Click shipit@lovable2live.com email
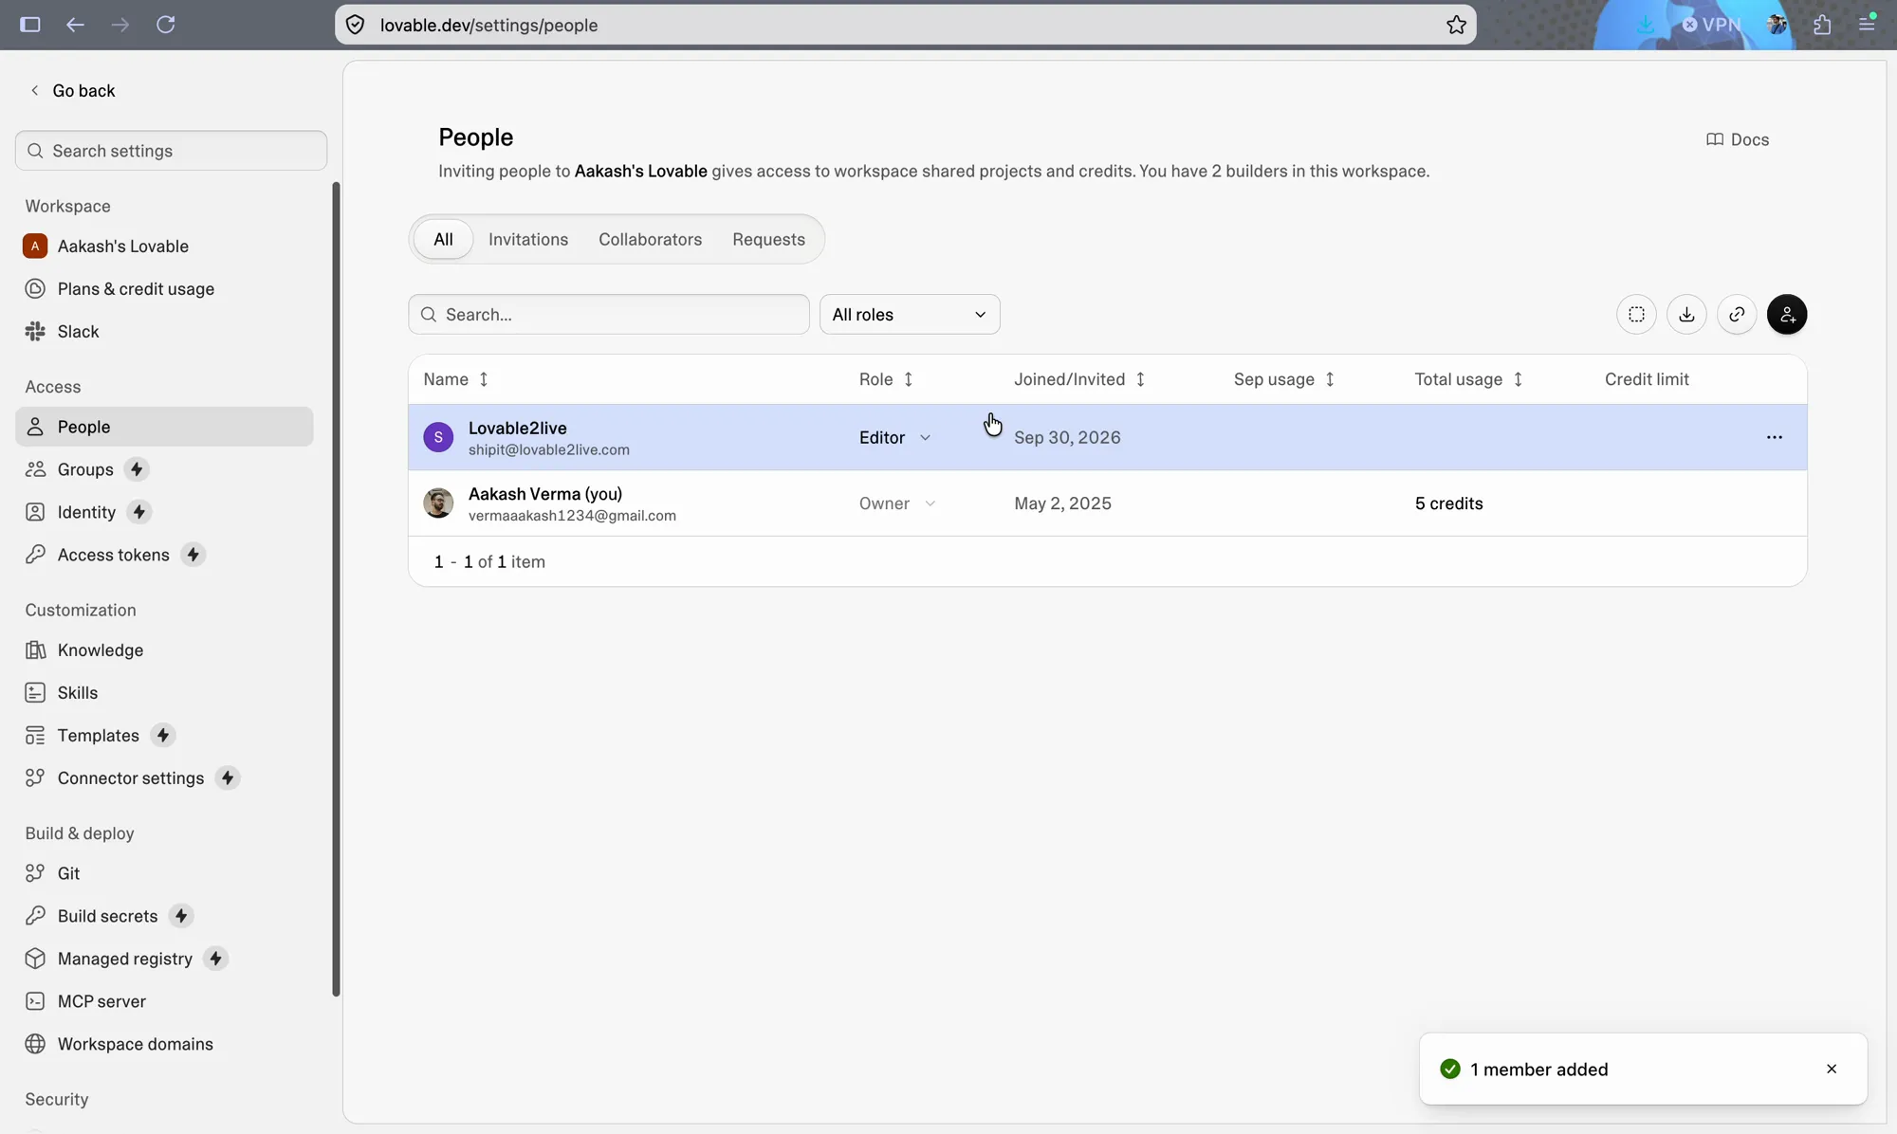Screen dimensions: 1897x1134 [549, 449]
